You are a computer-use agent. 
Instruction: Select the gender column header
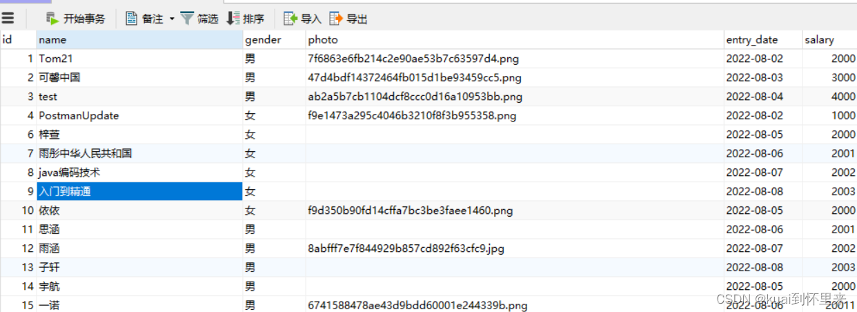coord(275,39)
